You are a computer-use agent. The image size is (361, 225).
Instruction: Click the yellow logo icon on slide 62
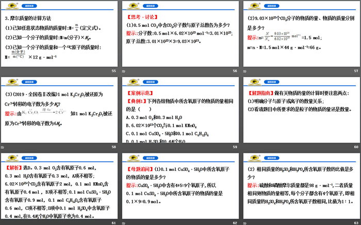tap(133, 158)
